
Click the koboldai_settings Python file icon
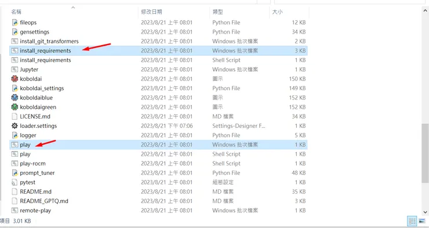pyautogui.click(x=14, y=88)
